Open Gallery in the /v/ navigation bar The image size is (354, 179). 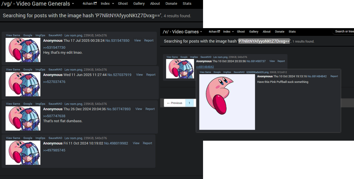click(x=254, y=32)
